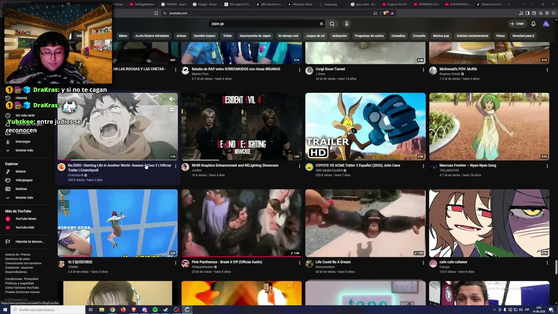
Task: Click the Windows Start button
Action: (x=5, y=310)
